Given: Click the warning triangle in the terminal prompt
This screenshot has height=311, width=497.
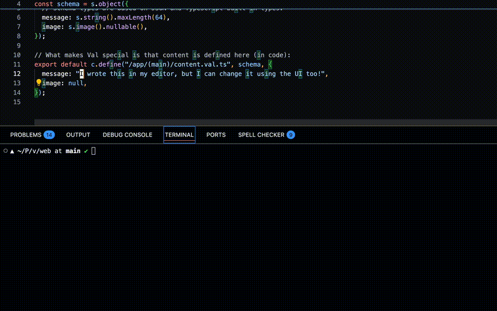Looking at the screenshot, I should tap(11, 151).
